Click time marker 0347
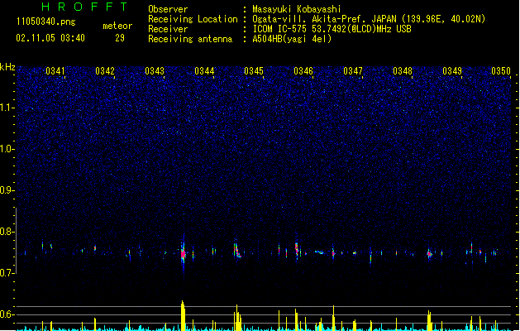This screenshot has width=520, height=331. (x=353, y=71)
